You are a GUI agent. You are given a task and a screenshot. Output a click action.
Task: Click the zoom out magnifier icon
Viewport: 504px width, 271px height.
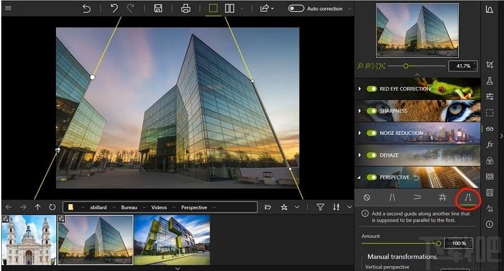click(360, 66)
